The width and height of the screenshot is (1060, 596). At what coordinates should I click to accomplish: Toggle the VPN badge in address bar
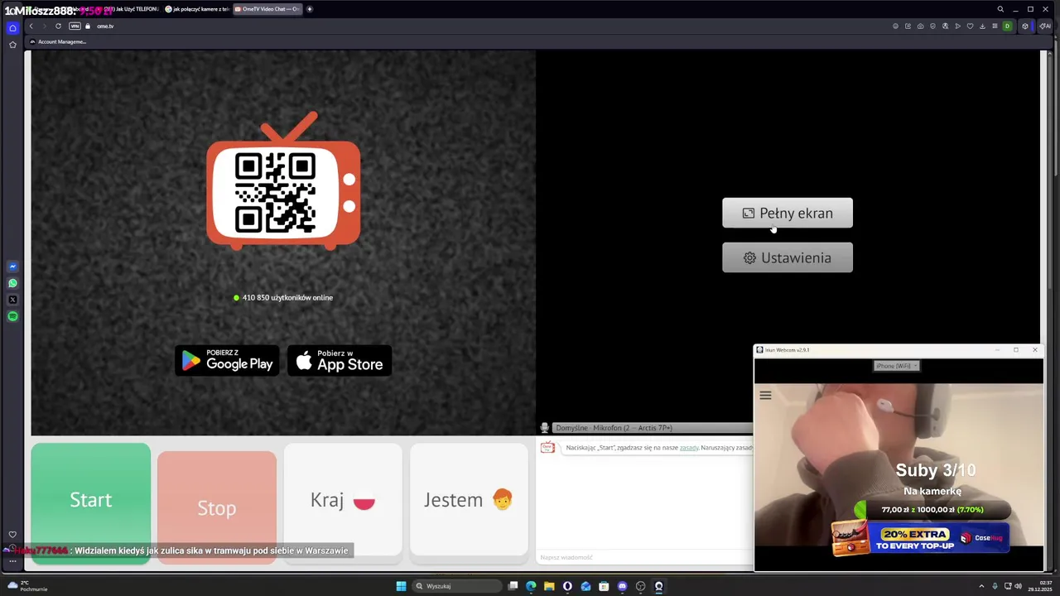(x=75, y=26)
